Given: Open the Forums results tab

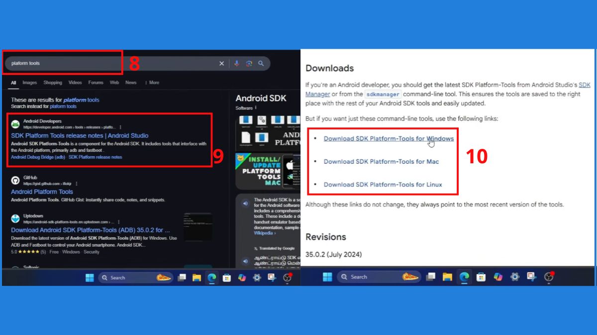Looking at the screenshot, I should pyautogui.click(x=96, y=83).
